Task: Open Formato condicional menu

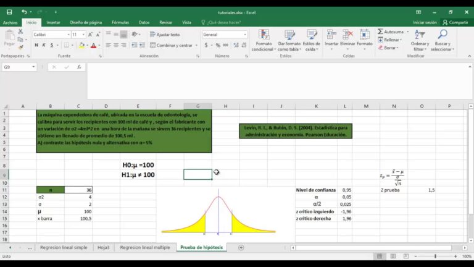Action: [x=264, y=40]
